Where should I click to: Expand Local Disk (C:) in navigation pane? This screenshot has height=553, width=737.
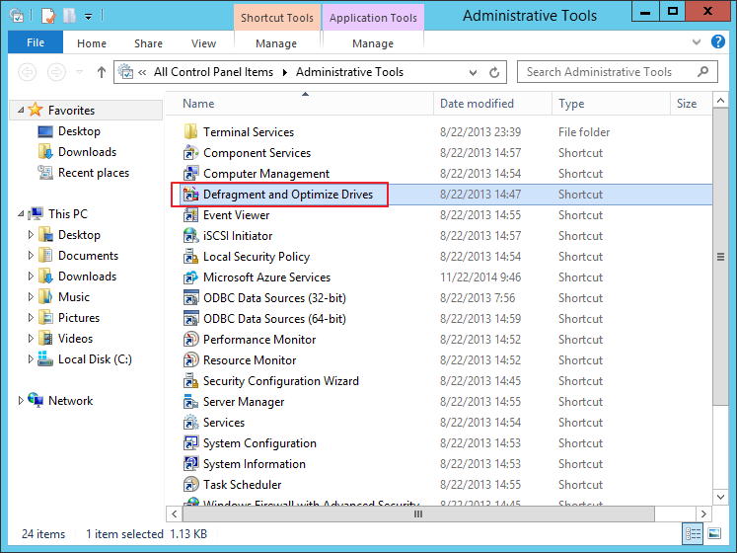(x=32, y=360)
